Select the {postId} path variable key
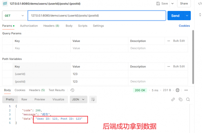This screenshot has height=133, width=202. pyautogui.click(x=42, y=82)
